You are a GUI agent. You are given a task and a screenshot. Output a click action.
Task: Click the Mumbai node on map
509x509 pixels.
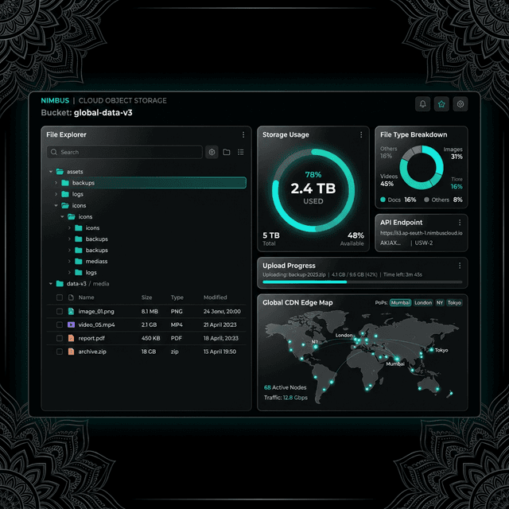tap(397, 359)
